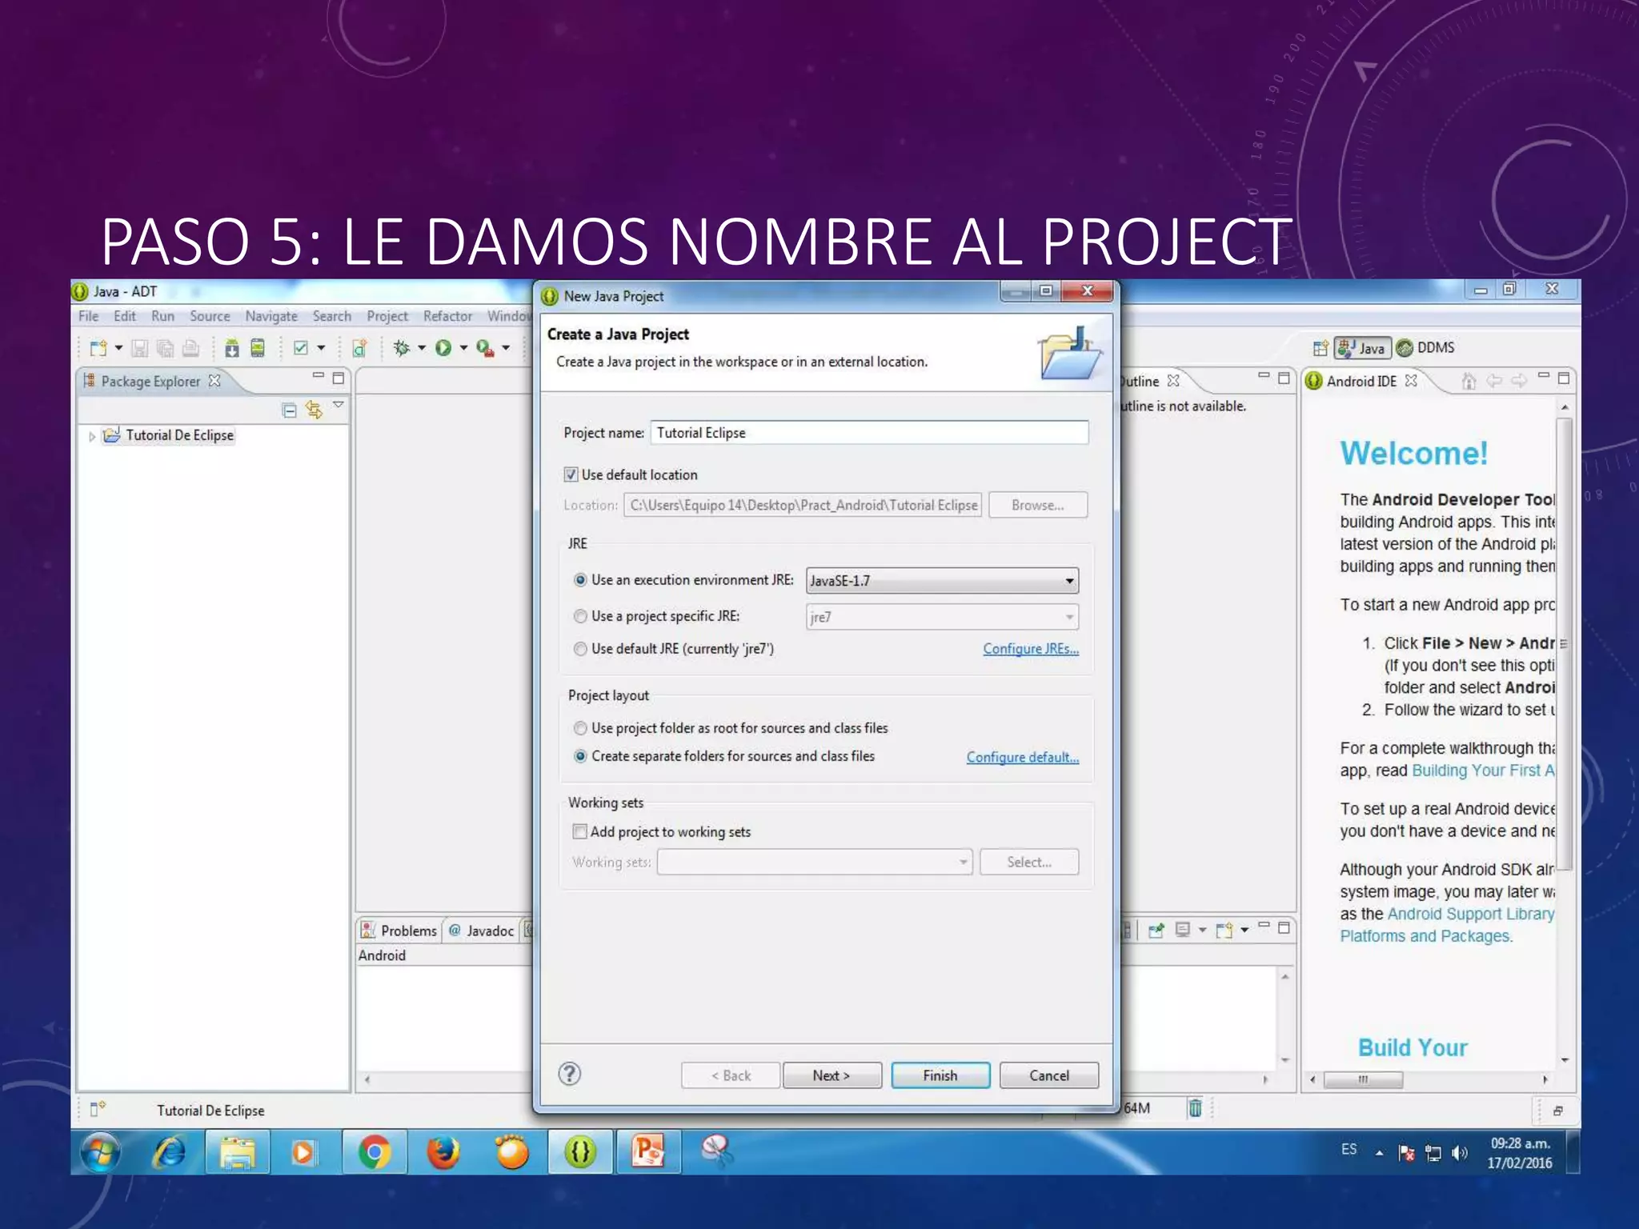The width and height of the screenshot is (1639, 1229).
Task: Click Collapse All in Package Explorer
Action: pos(290,410)
